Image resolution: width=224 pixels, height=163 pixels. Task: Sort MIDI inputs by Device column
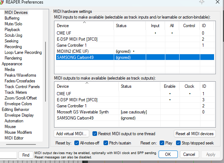tap(84, 26)
